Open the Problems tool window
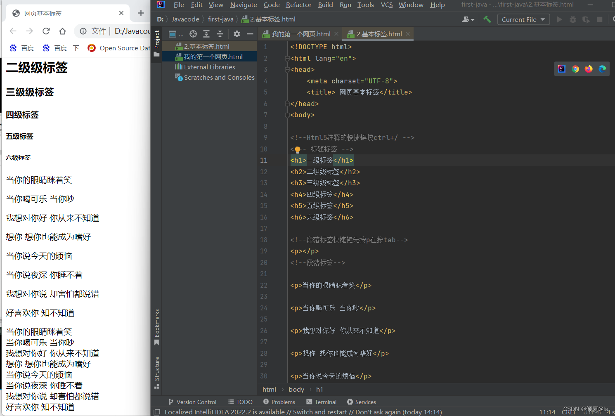 279,402
